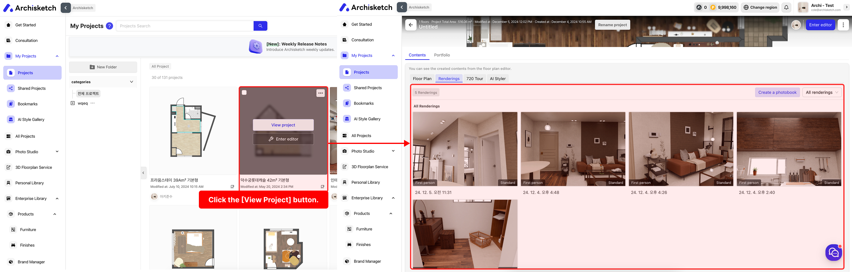Click the blue Enter editor button in banner
The image size is (852, 272).
tap(820, 25)
